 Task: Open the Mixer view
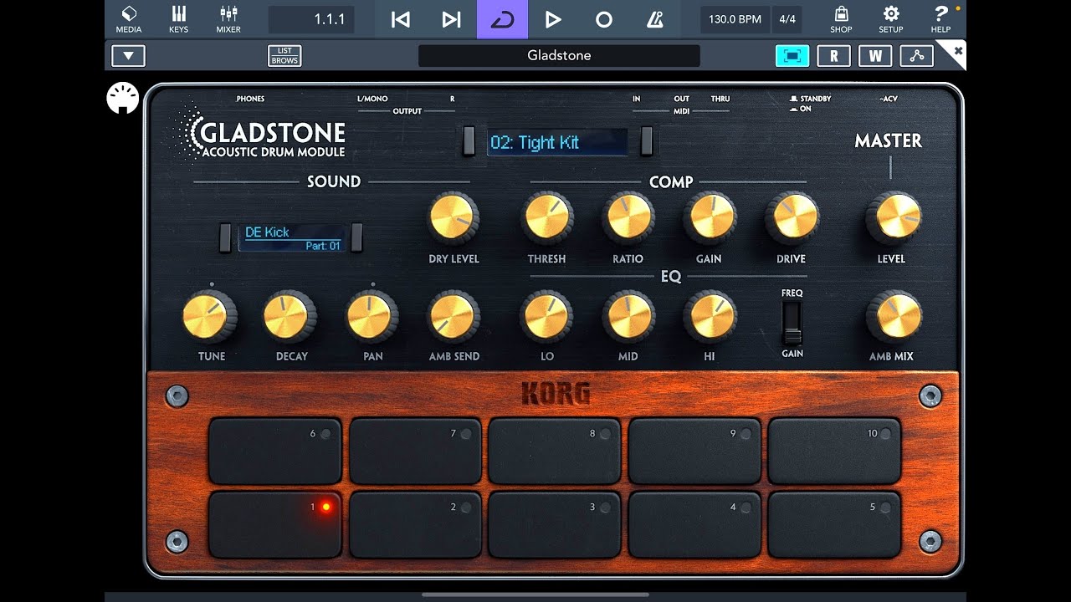(x=228, y=19)
